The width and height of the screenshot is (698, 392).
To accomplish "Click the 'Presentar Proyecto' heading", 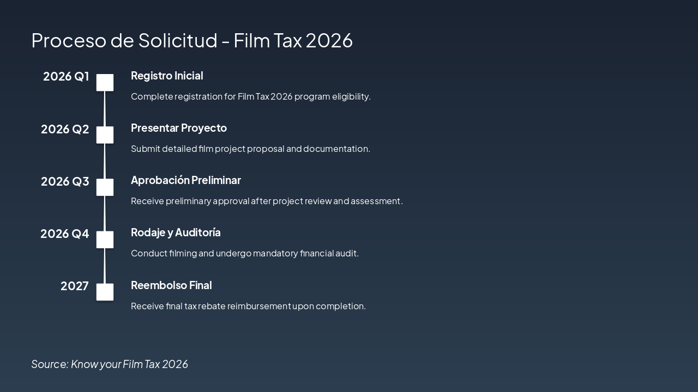I will click(x=179, y=128).
